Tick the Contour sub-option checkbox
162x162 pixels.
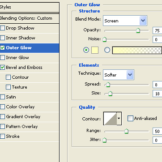coord(8,77)
